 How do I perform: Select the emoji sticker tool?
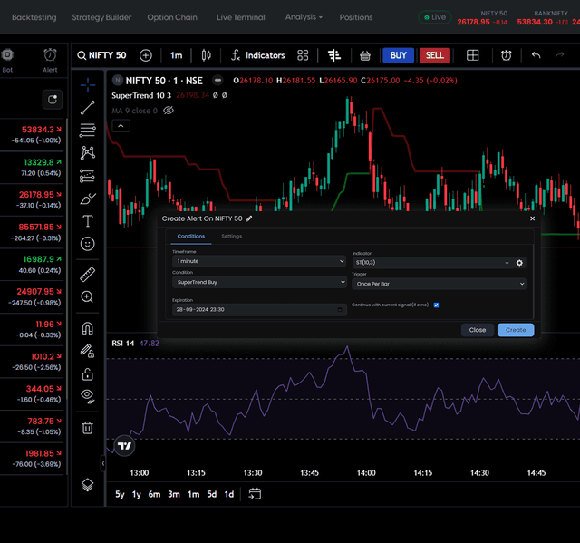click(x=88, y=244)
